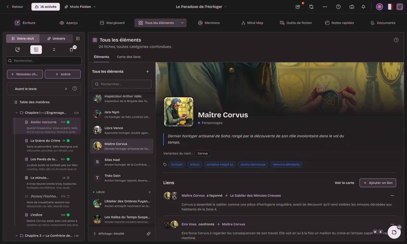The width and height of the screenshot is (407, 244).
Task: Click Ajouter un lien button
Action: pos(378,183)
